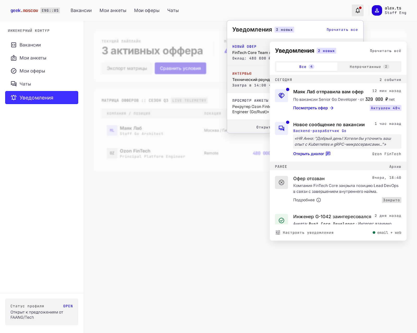Click the Вакансии icon in the sidebar
Image resolution: width=417 pixels, height=333 pixels.
(14, 45)
